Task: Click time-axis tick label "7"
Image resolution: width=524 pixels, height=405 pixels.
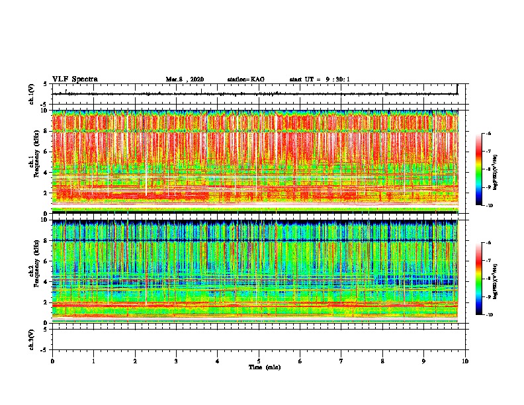Action: click(341, 361)
